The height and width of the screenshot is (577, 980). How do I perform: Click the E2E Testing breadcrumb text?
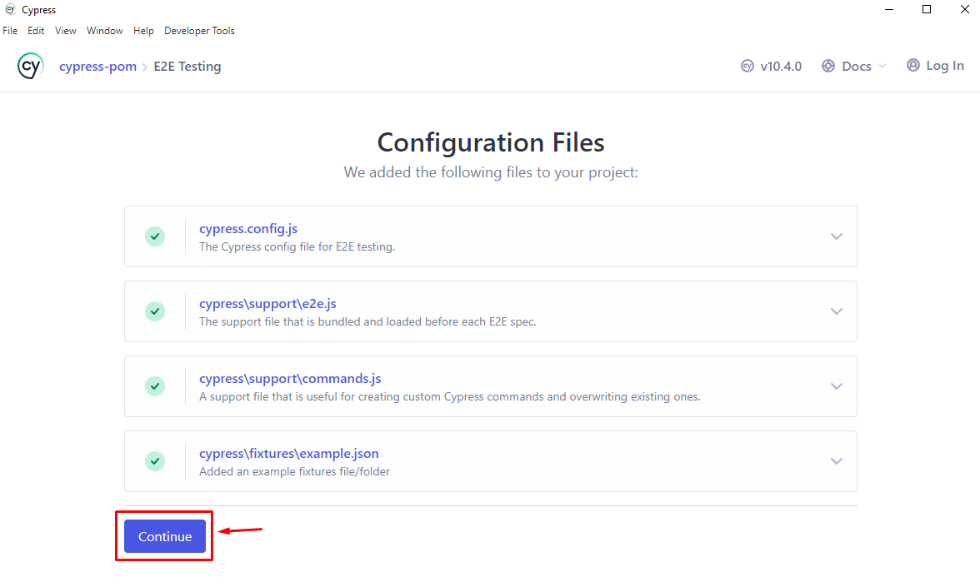(x=187, y=67)
